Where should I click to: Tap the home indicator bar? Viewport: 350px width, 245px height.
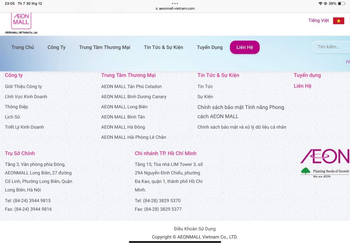click(175, 242)
